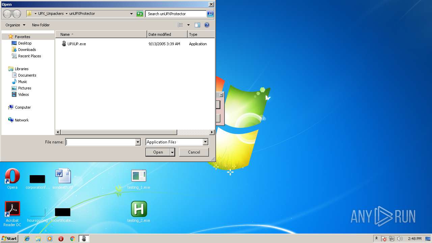Go back using the Back arrow button
The height and width of the screenshot is (243, 432).
pos(7,14)
